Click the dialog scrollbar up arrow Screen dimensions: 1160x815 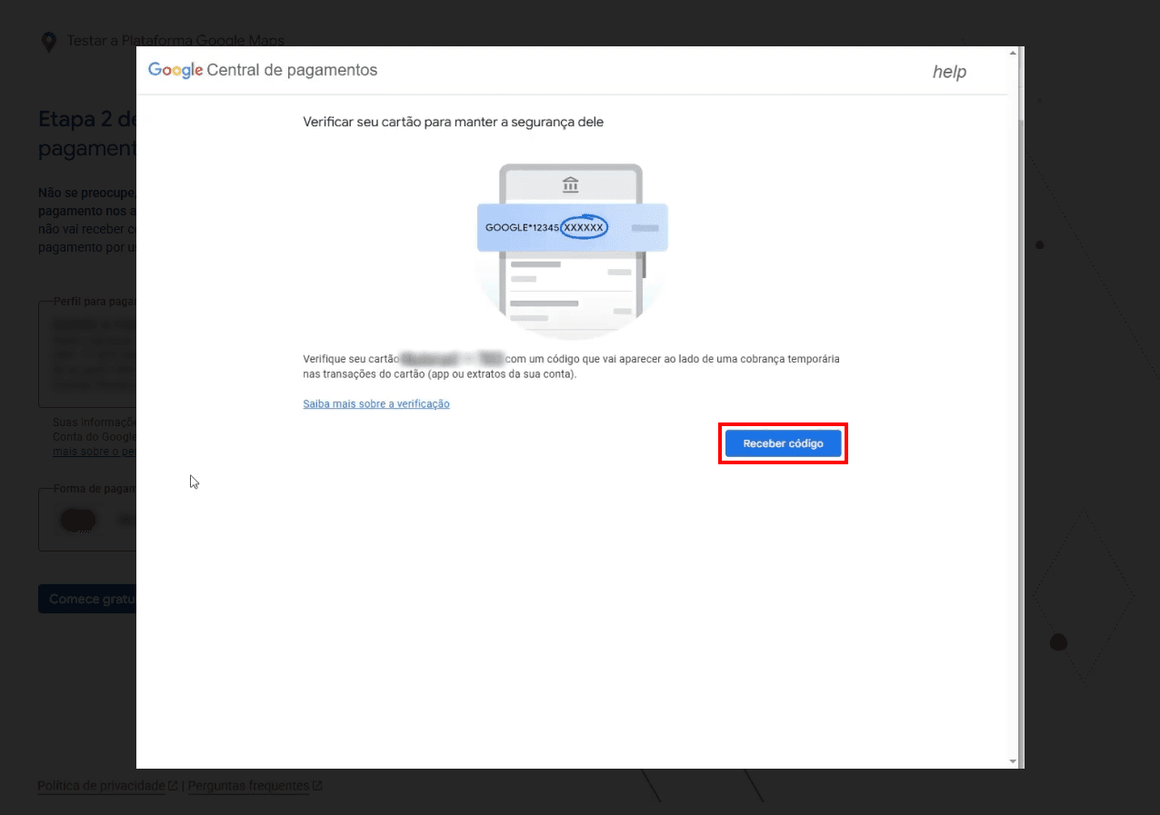point(1014,54)
